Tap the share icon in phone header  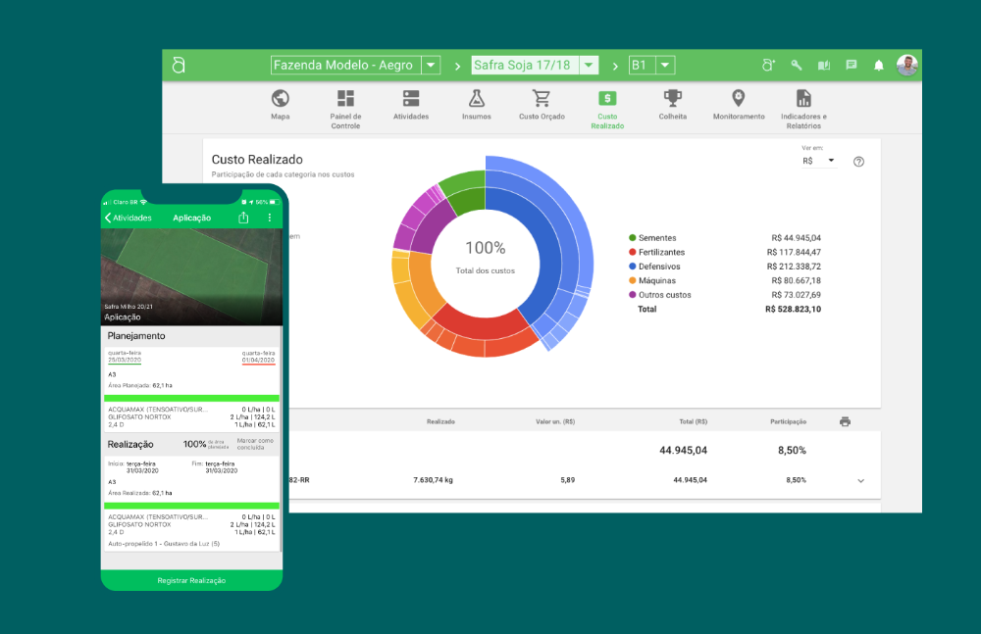(243, 218)
